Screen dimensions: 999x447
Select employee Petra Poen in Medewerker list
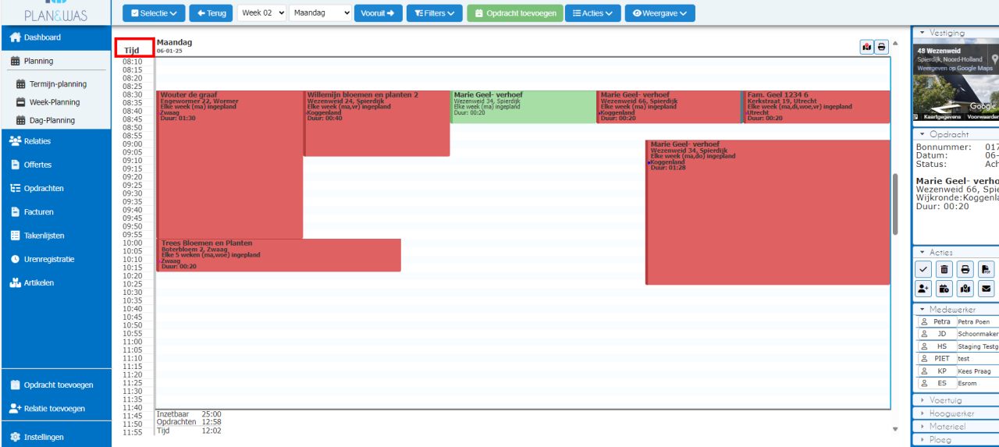click(956, 321)
